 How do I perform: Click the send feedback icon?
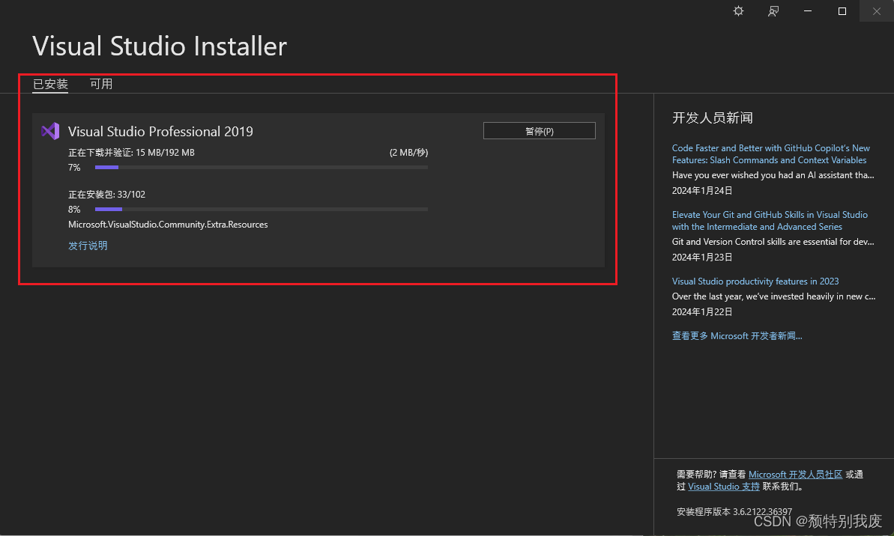point(773,11)
